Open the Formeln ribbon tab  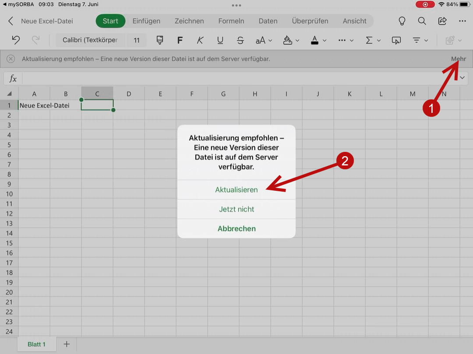point(231,21)
